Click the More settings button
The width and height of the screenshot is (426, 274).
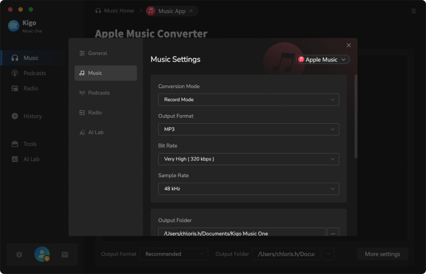point(382,254)
